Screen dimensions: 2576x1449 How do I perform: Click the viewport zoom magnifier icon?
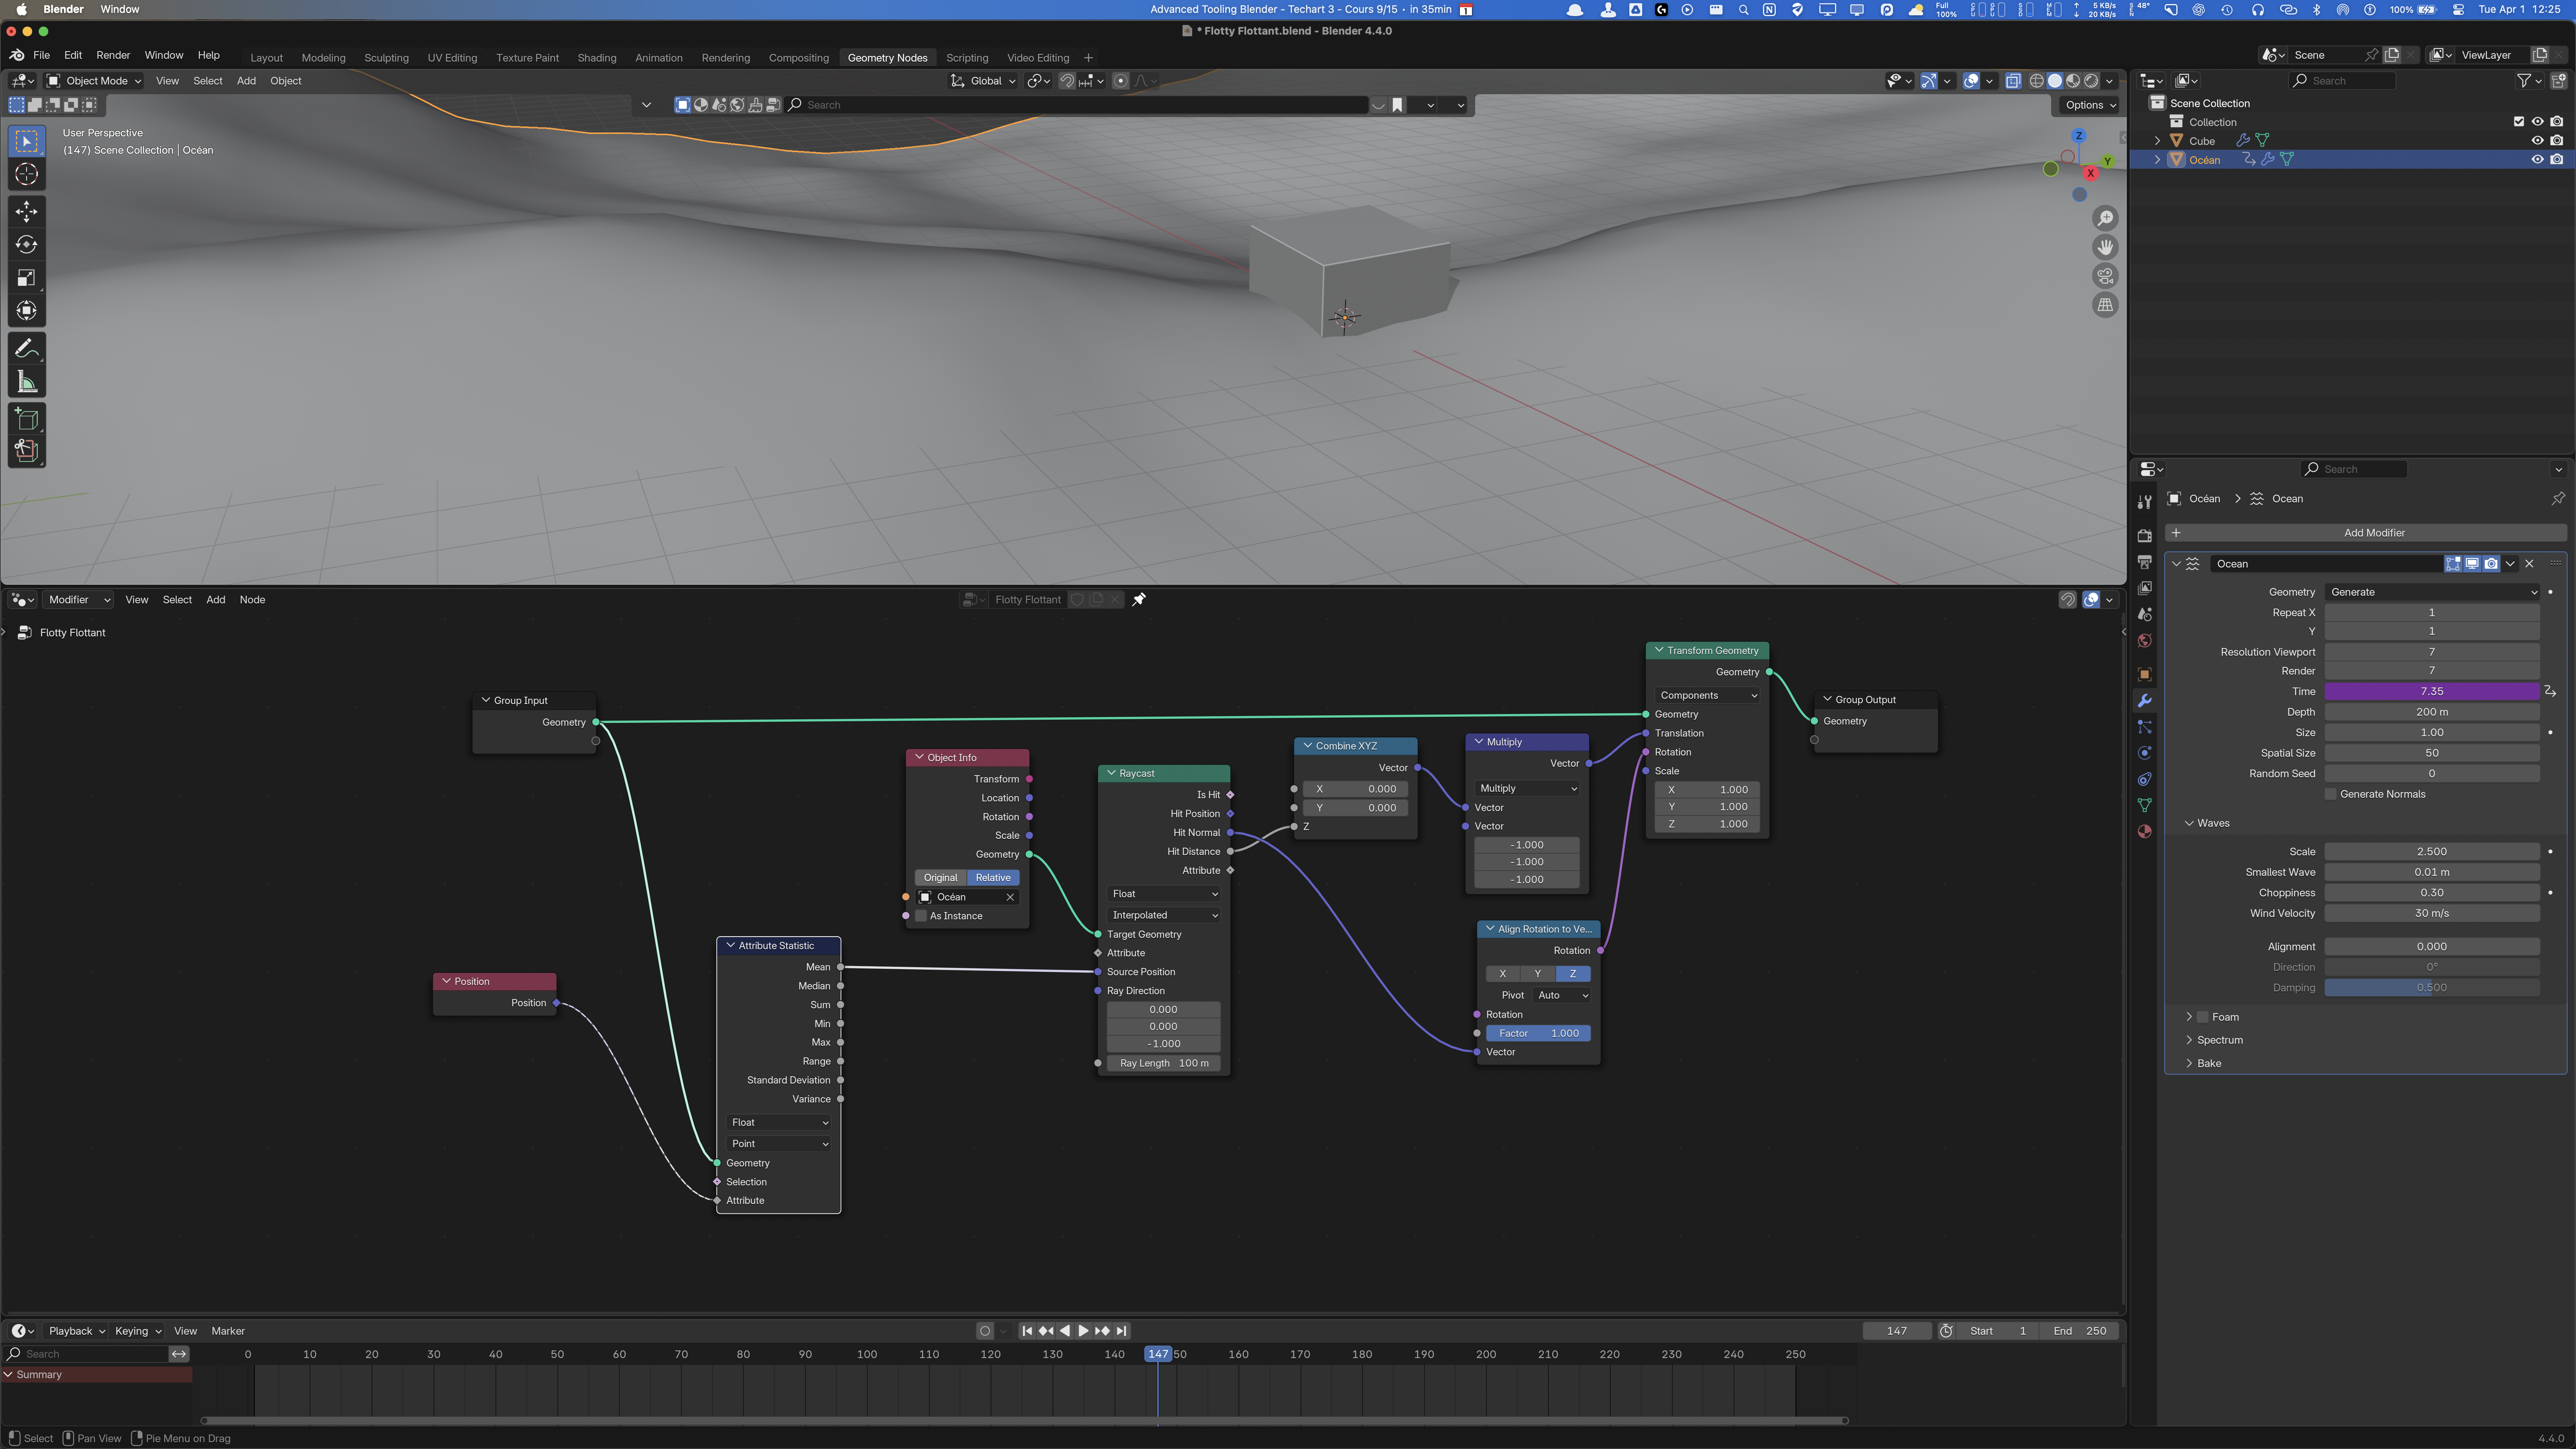tap(2105, 218)
